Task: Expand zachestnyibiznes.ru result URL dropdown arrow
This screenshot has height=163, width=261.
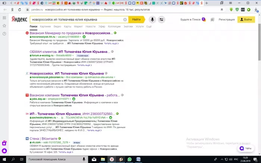Action: click(107, 118)
